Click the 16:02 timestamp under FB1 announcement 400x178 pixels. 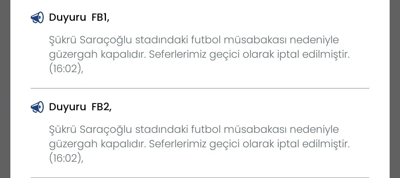pyautogui.click(x=65, y=69)
